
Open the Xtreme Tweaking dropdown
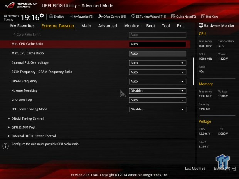(157, 91)
